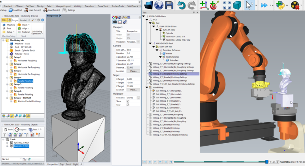Image resolution: width=305 pixels, height=166 pixels.
Task: Open the Curve Tools tab
Action: point(103,6)
